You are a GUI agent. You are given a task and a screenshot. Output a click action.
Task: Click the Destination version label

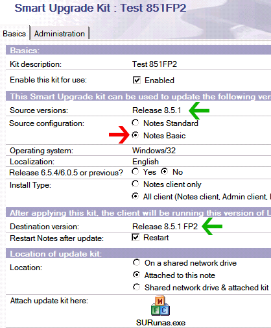point(45,227)
